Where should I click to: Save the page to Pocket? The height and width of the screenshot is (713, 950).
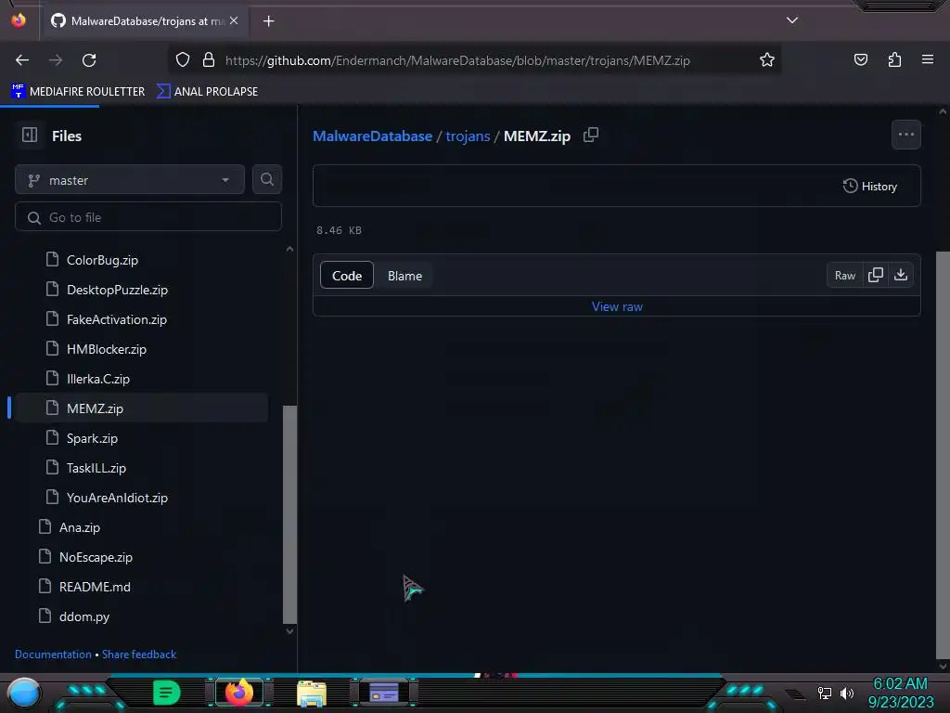pyautogui.click(x=860, y=59)
